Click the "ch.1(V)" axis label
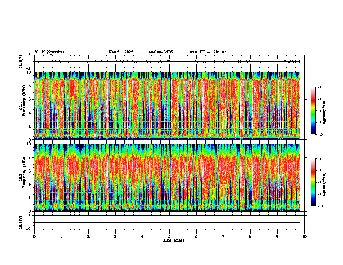343x265 pixels. pos(20,61)
